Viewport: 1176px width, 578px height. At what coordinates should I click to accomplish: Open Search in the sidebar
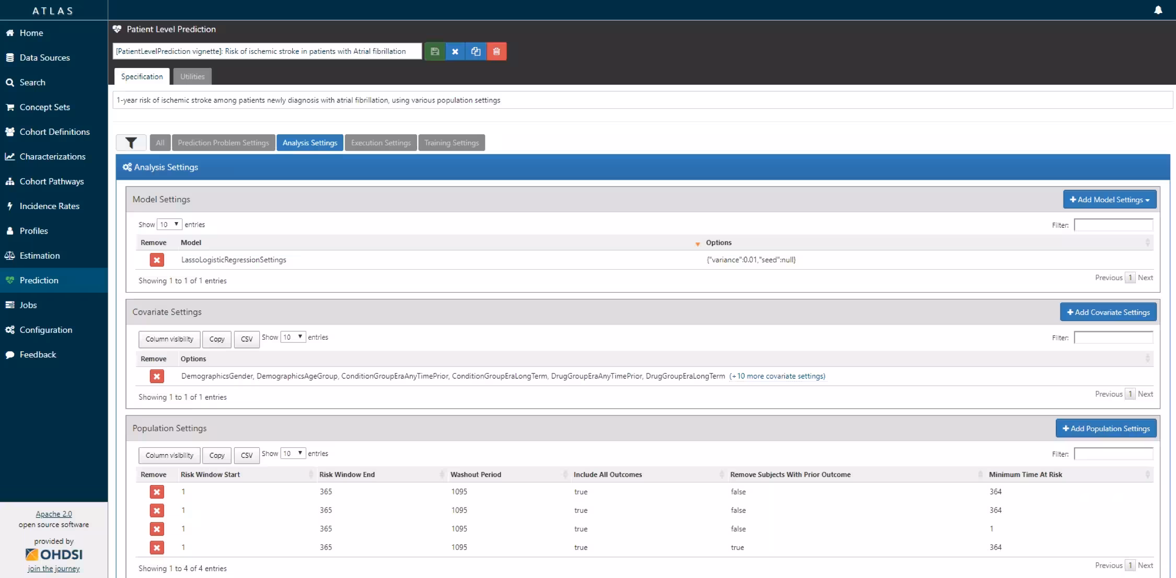(x=54, y=83)
